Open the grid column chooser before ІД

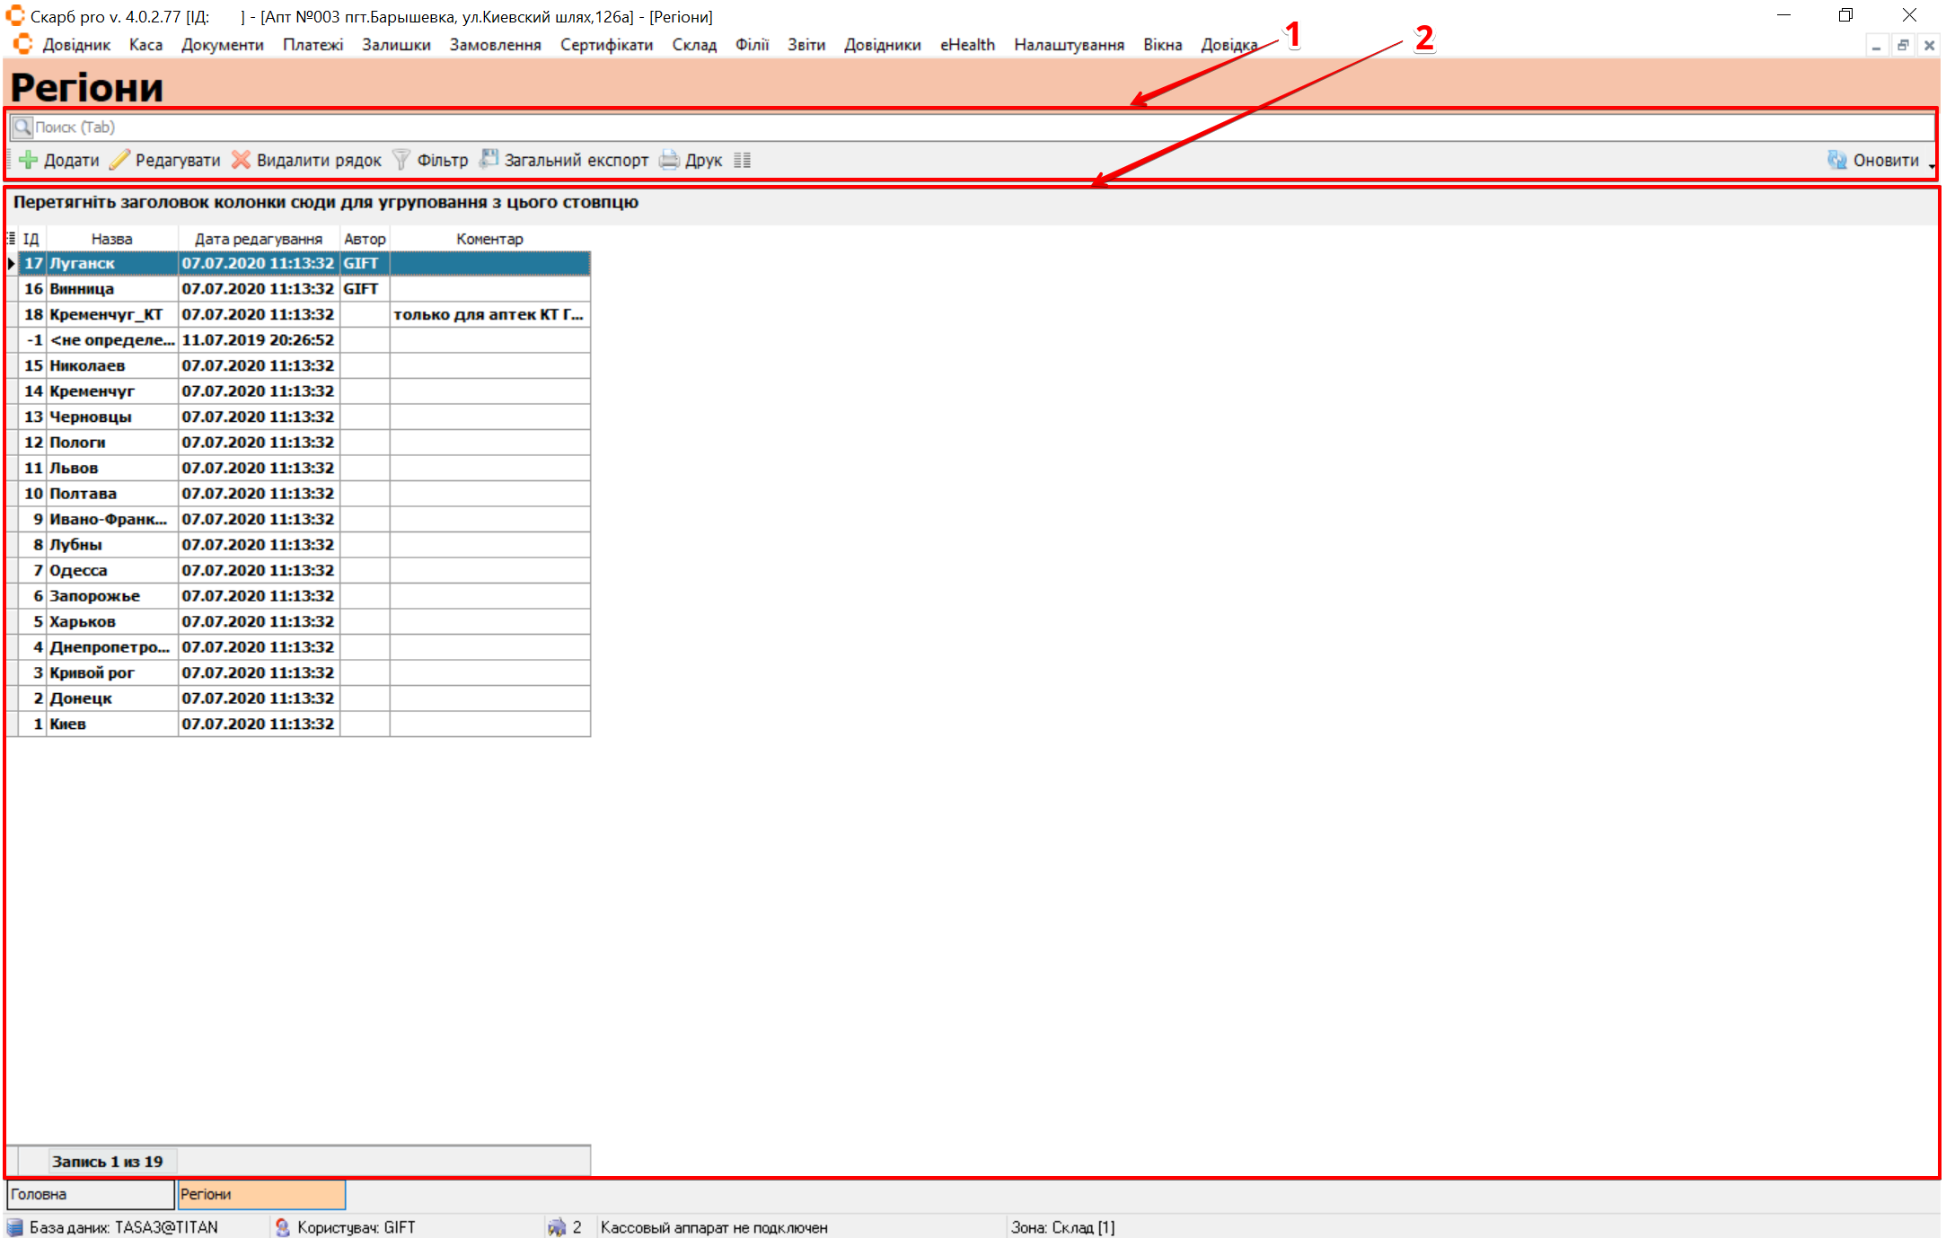11,238
